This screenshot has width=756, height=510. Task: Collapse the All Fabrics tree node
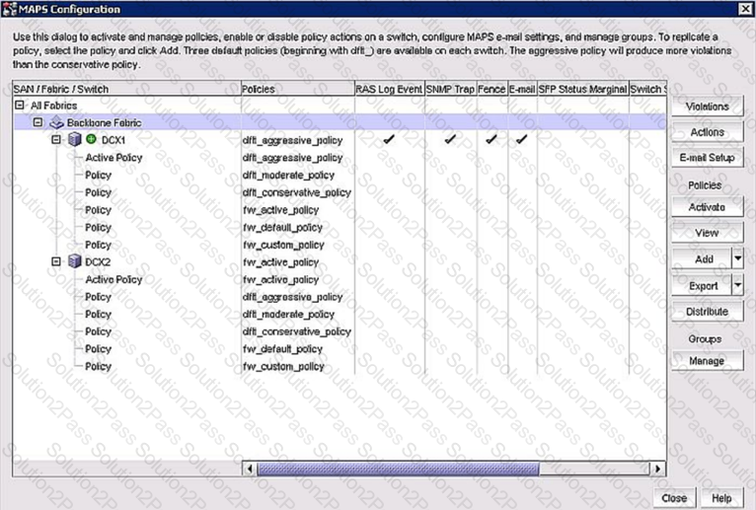20,105
